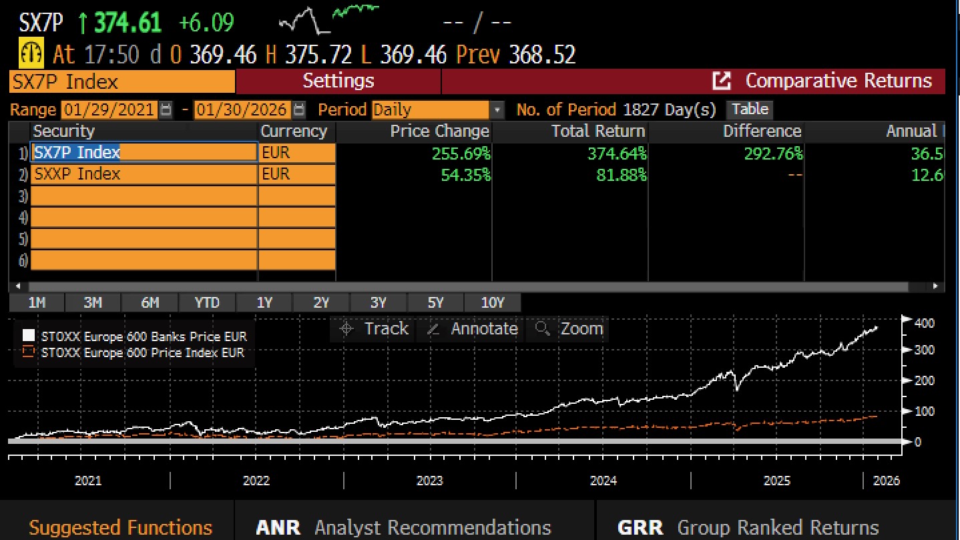Open the Settings tab
Viewport: 960px width, 540px height.
click(338, 81)
